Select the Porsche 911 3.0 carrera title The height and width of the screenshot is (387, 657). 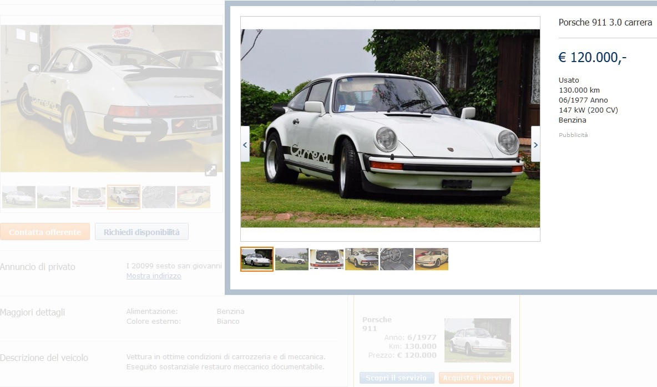pyautogui.click(x=605, y=23)
